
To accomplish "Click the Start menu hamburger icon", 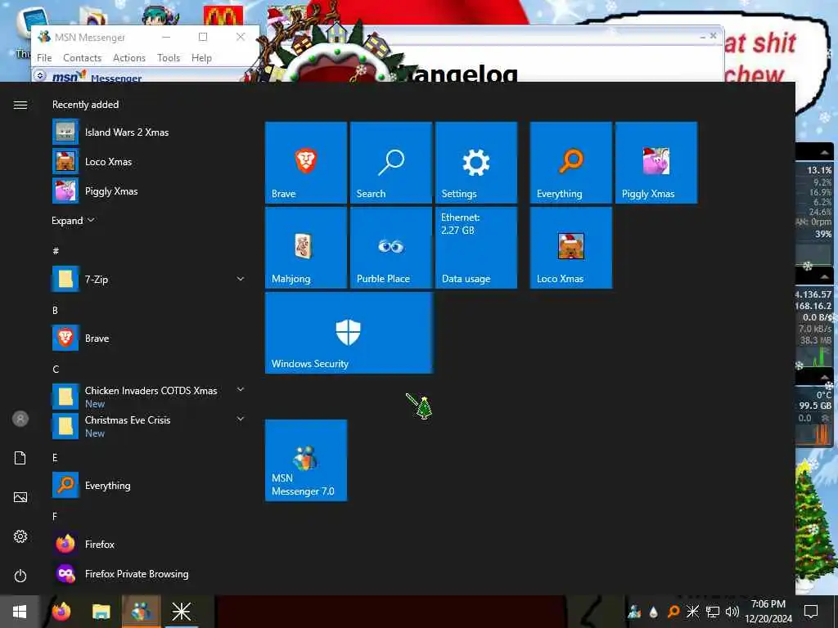I will click(20, 105).
